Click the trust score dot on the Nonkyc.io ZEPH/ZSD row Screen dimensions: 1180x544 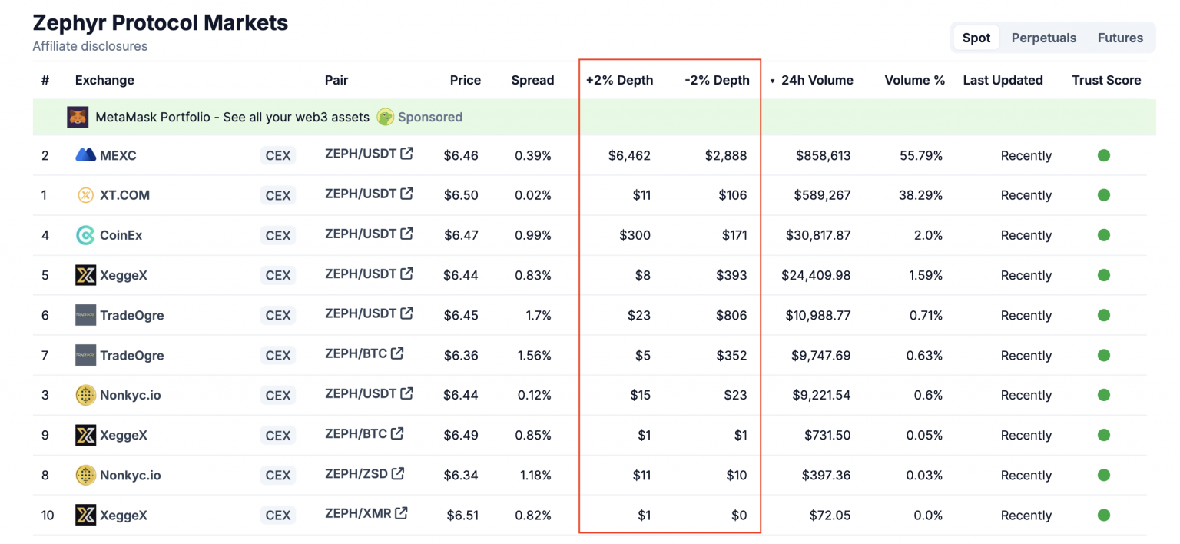(1104, 475)
